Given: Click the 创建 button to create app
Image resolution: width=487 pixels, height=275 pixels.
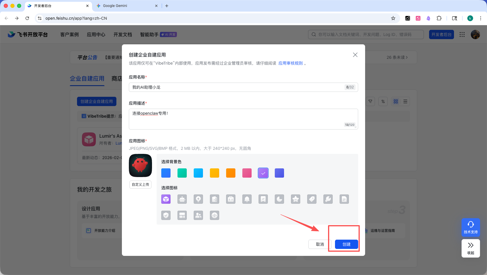Looking at the screenshot, I should point(346,244).
